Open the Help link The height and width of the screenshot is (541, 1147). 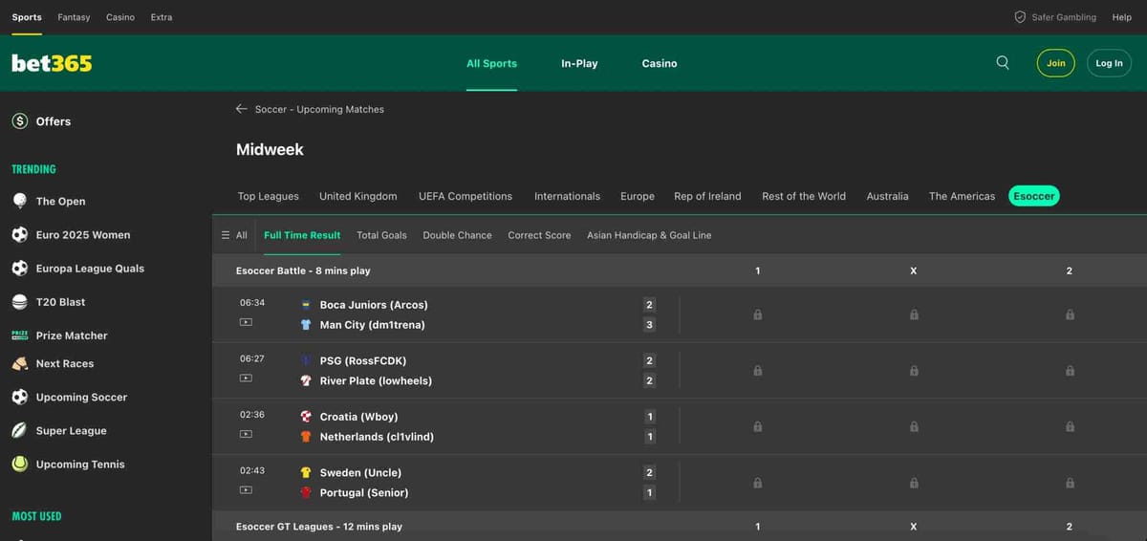[1121, 17]
